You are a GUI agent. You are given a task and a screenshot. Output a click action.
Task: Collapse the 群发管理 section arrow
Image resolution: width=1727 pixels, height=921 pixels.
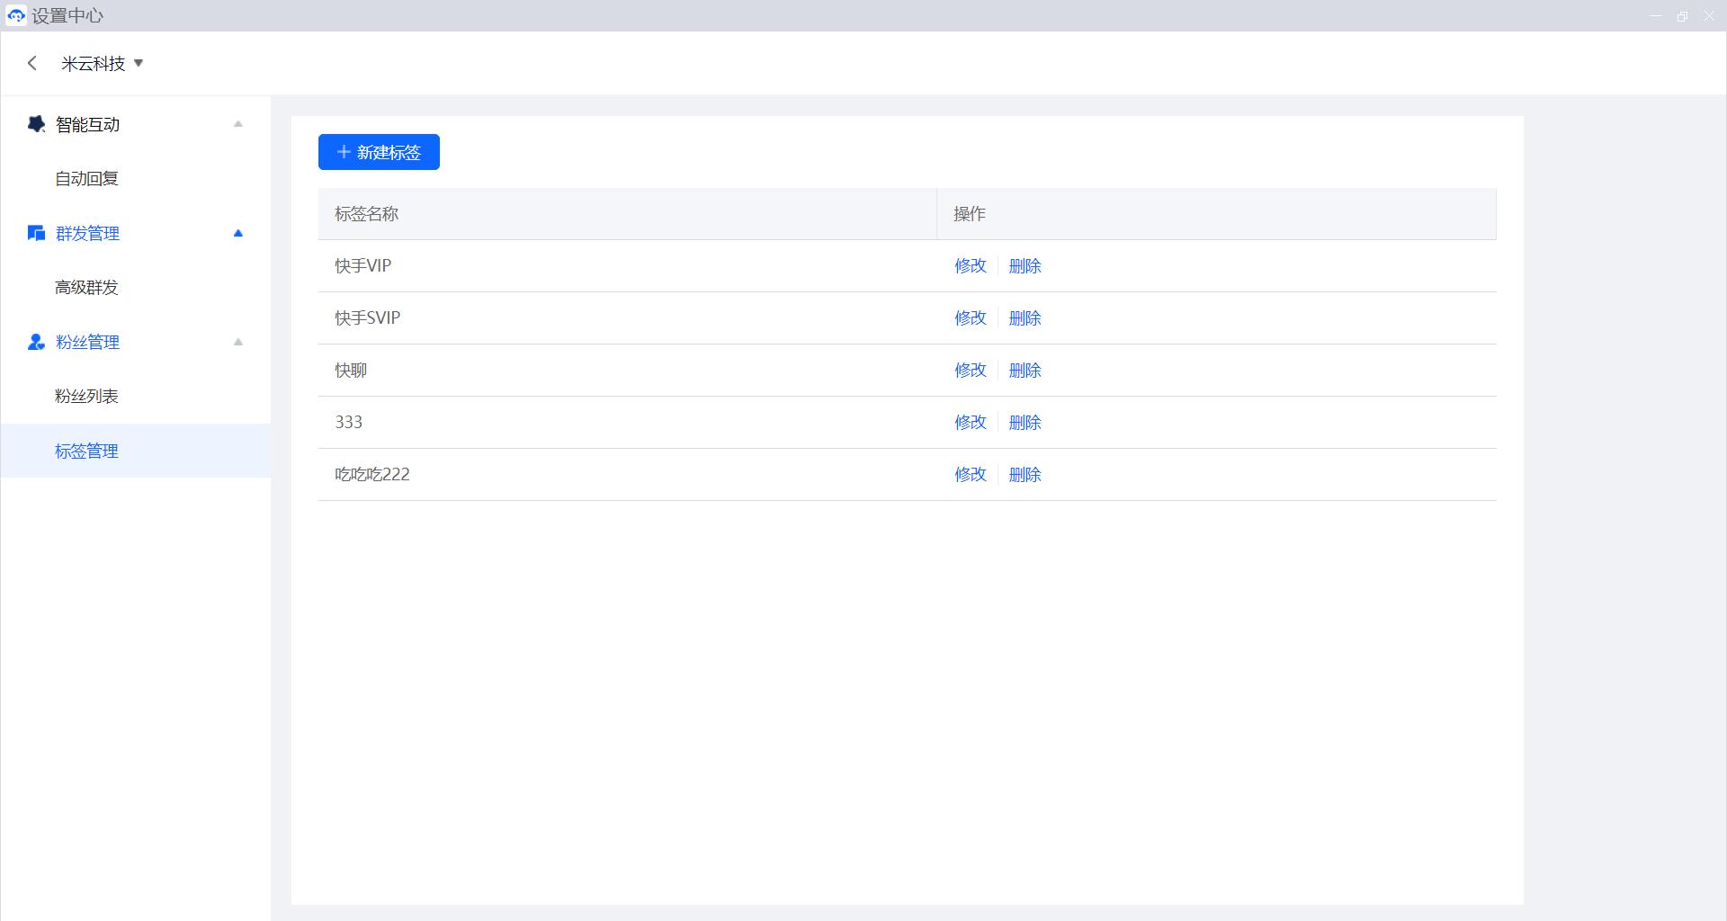click(x=238, y=233)
